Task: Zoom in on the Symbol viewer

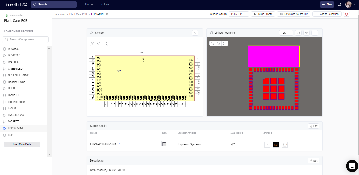Action: click(x=93, y=43)
